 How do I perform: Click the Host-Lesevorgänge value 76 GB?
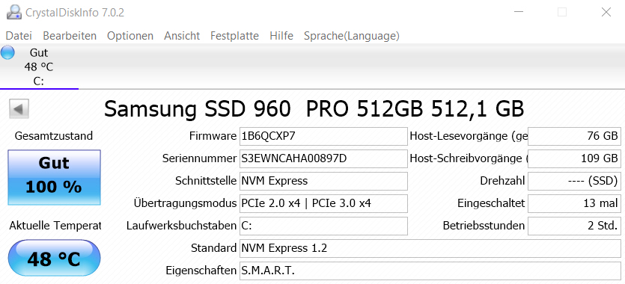click(x=574, y=137)
